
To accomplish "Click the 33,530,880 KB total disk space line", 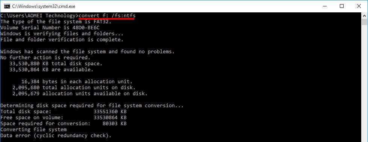I will pos(56,64).
